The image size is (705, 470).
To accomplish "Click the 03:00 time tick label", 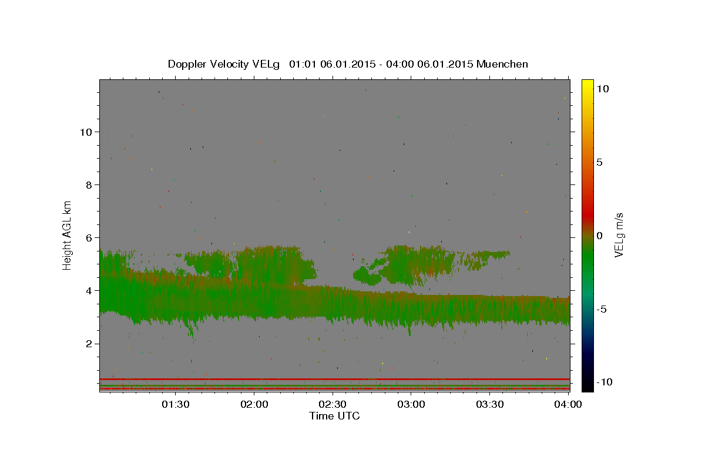I will point(412,404).
